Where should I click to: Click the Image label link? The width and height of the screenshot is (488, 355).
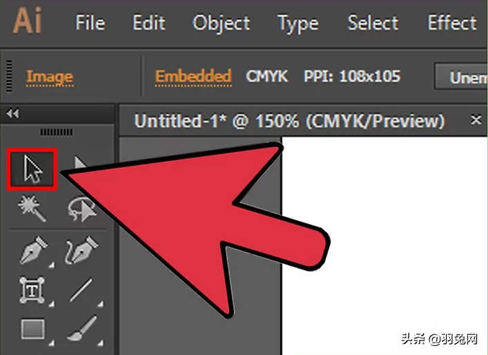pyautogui.click(x=50, y=77)
